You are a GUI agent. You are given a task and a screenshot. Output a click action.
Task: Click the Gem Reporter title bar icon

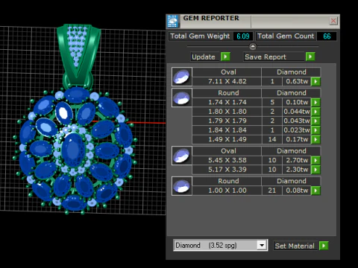pos(172,21)
